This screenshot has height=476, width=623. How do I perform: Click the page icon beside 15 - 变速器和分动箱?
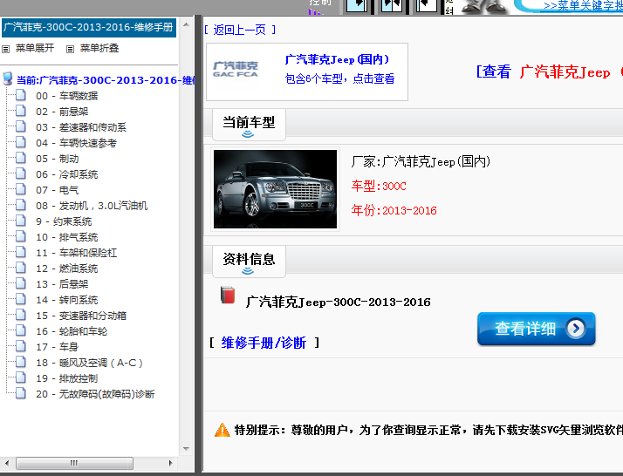pyautogui.click(x=21, y=315)
